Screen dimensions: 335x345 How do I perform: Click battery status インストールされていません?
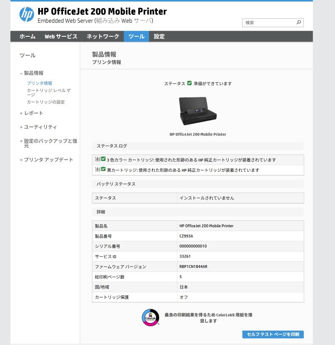tap(207, 198)
